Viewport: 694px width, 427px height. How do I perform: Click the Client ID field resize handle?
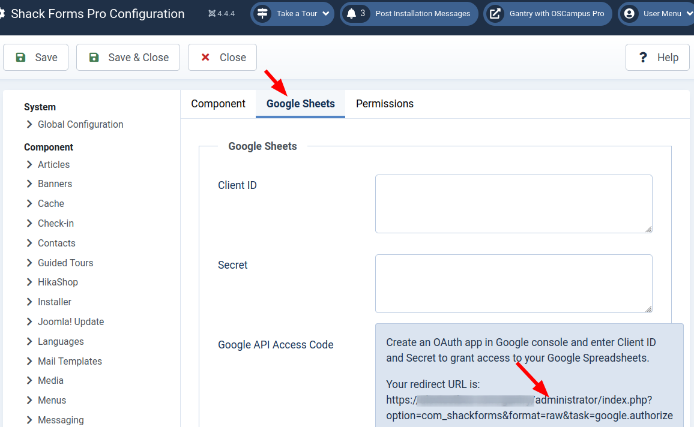click(648, 229)
